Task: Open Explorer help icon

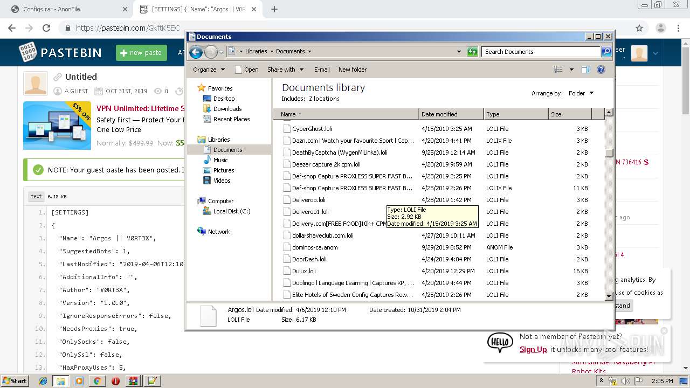Action: tap(601, 70)
